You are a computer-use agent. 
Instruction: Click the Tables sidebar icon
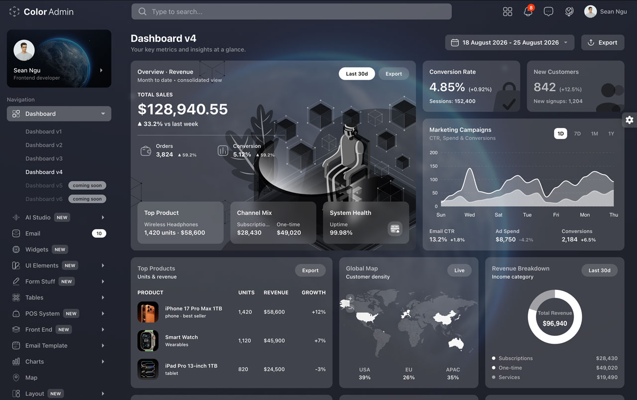pos(16,297)
